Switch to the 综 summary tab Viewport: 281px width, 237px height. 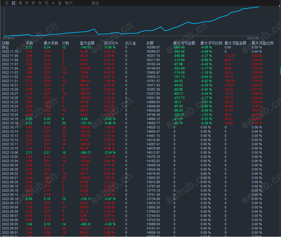click(x=7, y=3)
